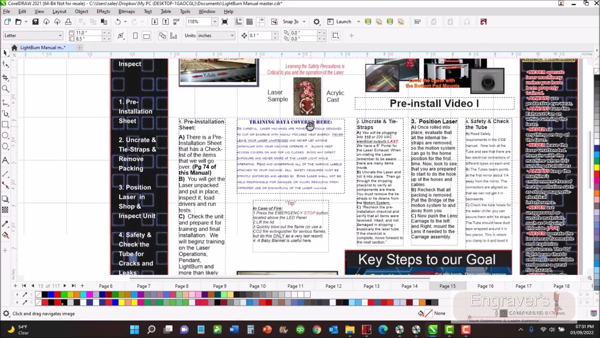Open the zoom level 118% dropdown

click(x=214, y=22)
